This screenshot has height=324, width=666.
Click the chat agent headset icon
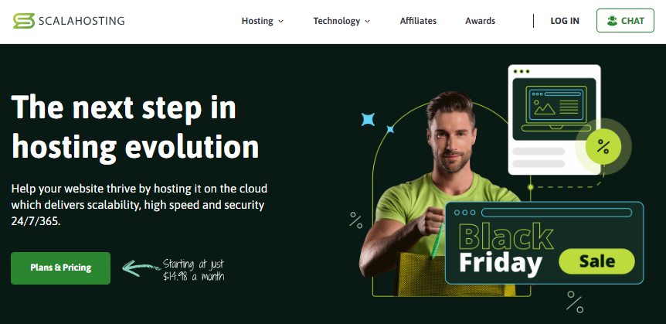612,20
